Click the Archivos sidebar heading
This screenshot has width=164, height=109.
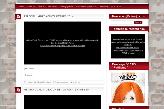tap(118, 108)
